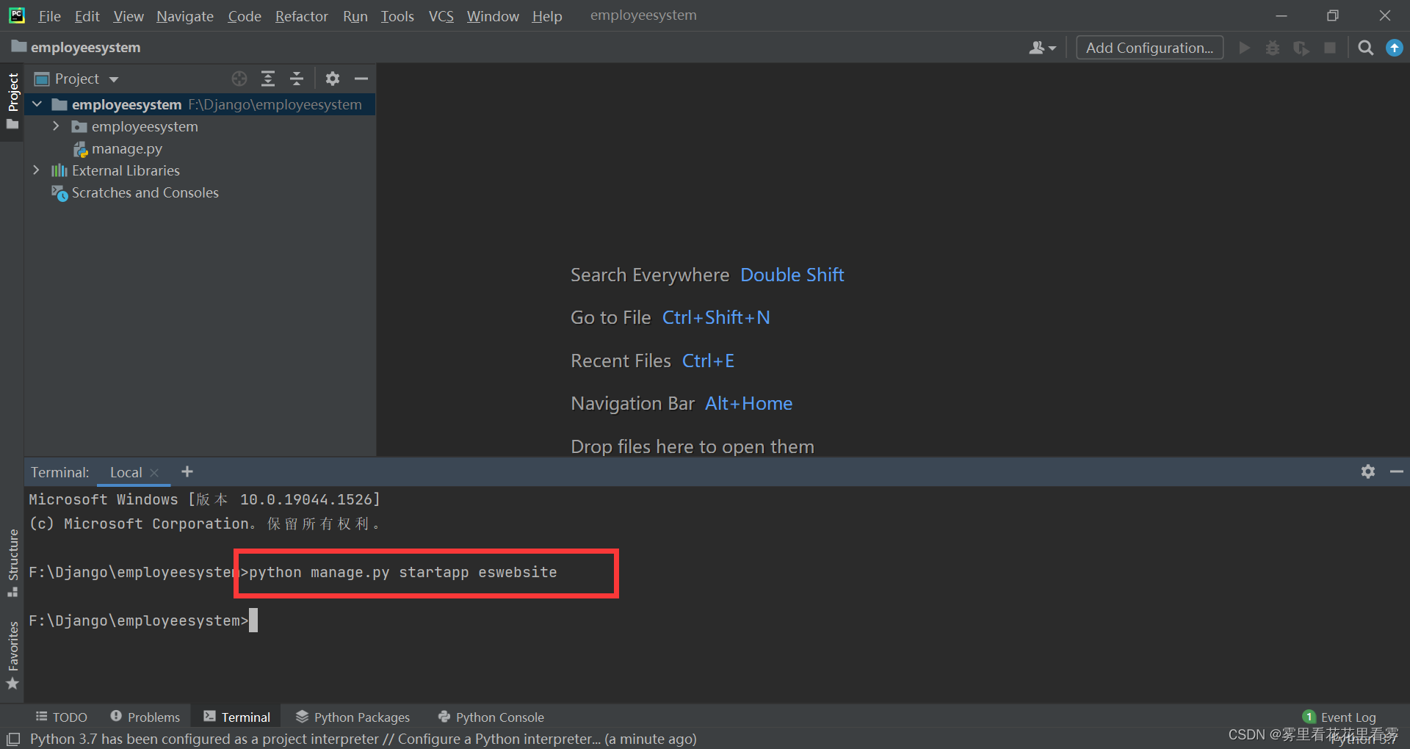
Task: Open the Event Log
Action: 1339,717
